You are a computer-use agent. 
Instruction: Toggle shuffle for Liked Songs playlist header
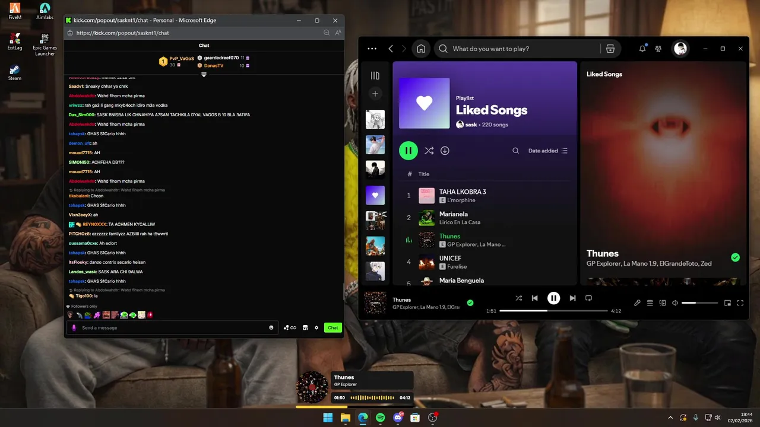point(429,151)
